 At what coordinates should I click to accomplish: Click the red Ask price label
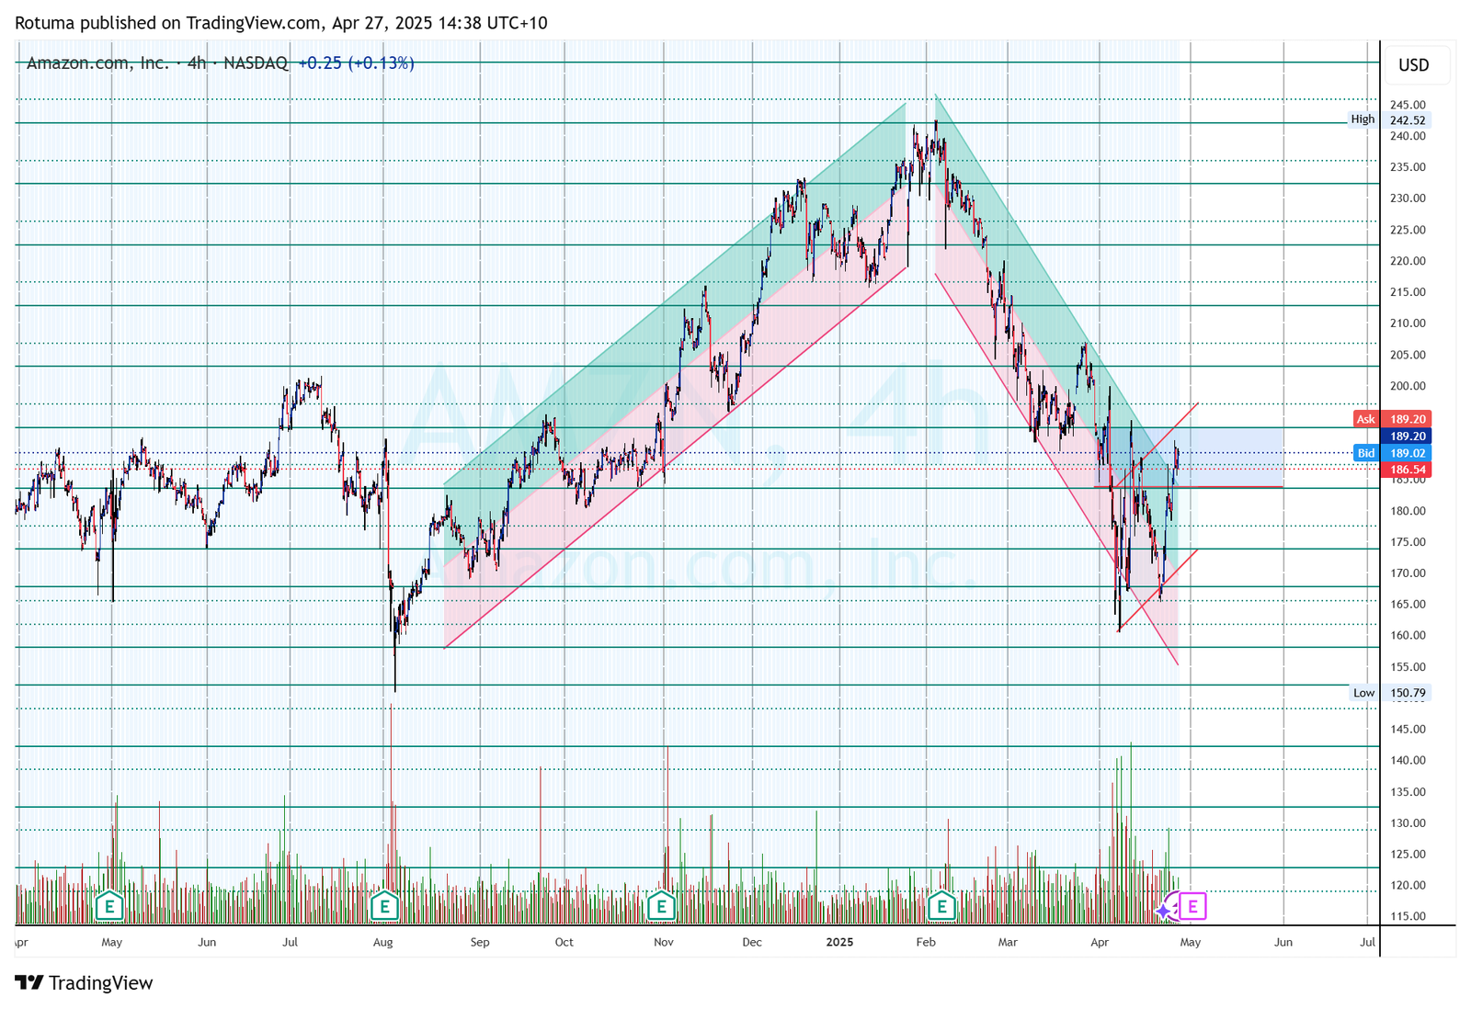tap(1366, 419)
